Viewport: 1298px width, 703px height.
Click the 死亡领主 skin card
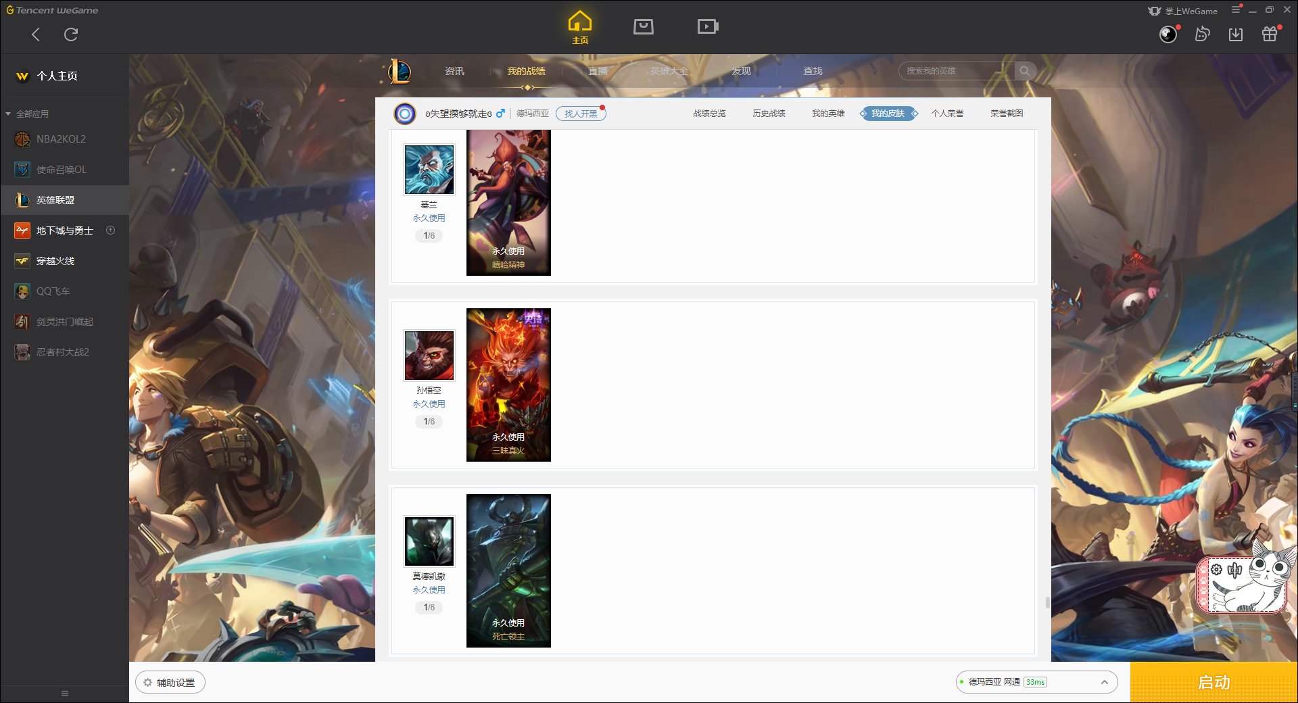coord(508,571)
